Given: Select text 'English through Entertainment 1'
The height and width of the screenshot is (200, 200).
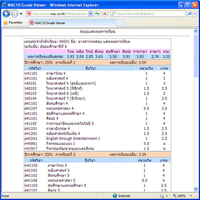Looking at the screenshot, I should [73, 138].
